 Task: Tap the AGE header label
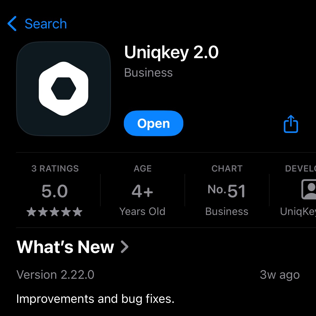click(x=143, y=169)
